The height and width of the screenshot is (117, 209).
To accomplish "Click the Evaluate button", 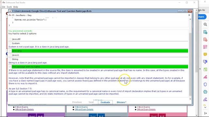I will coord(105,102).
